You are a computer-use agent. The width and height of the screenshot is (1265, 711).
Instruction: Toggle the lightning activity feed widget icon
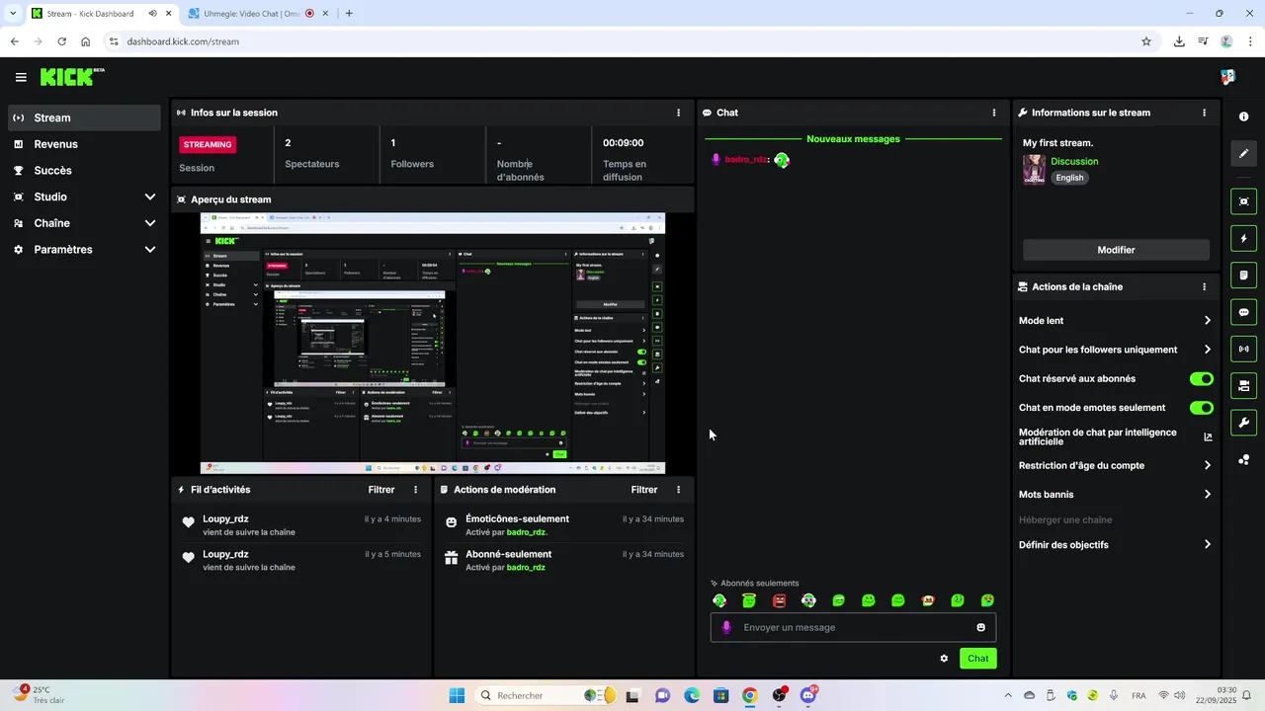[1243, 238]
